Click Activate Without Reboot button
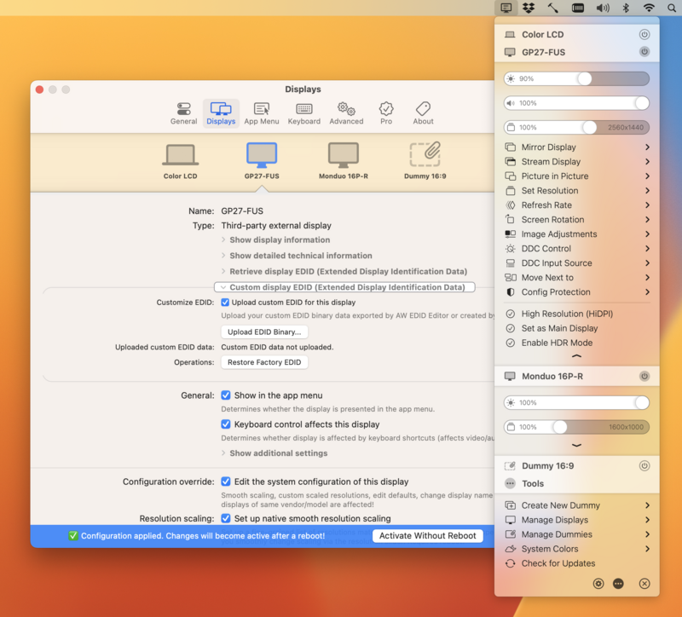This screenshot has height=617, width=682. 428,536
